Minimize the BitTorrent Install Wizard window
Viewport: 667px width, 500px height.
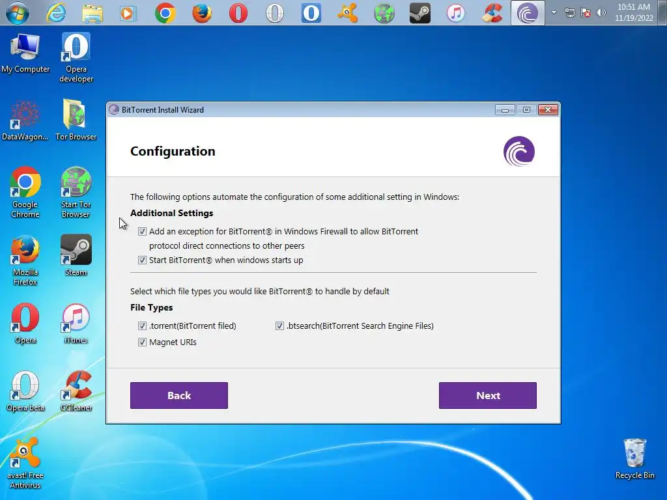tap(505, 110)
